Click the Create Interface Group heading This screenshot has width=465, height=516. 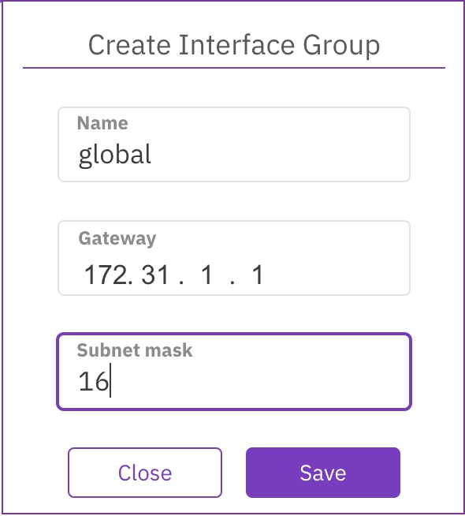234,45
